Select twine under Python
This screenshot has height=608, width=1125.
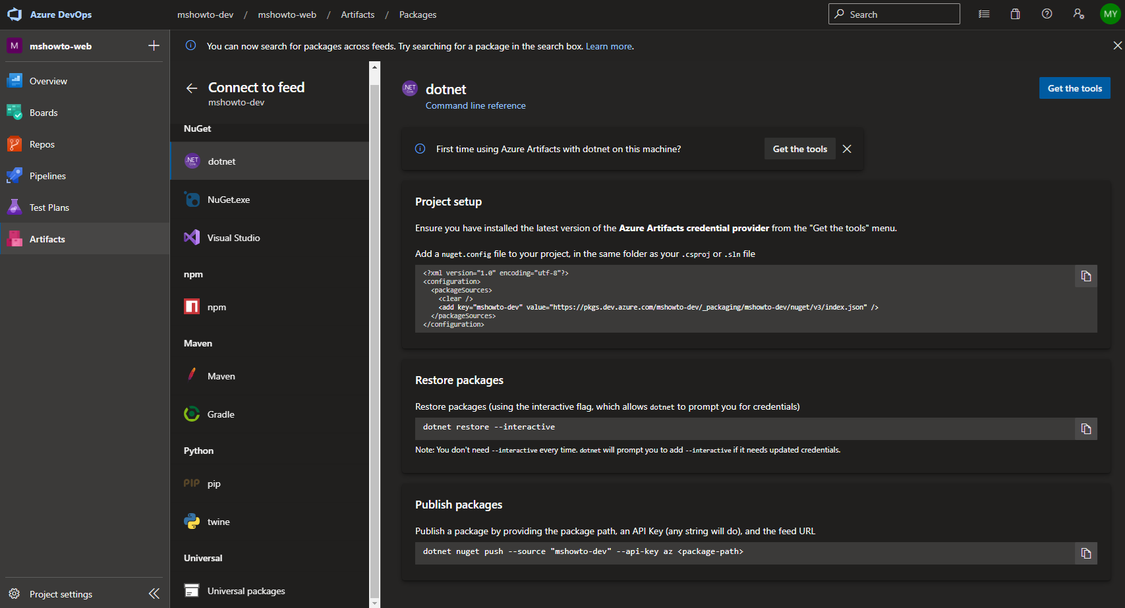point(270,522)
